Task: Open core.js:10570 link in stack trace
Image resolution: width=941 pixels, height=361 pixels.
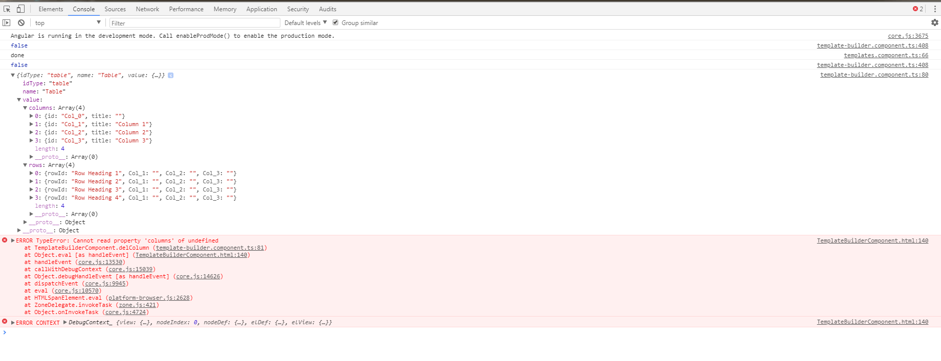Action: [x=77, y=291]
